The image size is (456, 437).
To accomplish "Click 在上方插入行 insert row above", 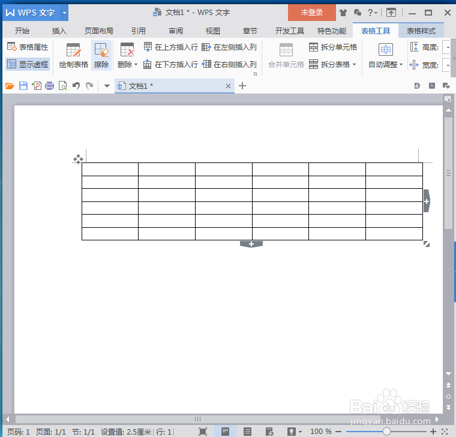I will [171, 47].
